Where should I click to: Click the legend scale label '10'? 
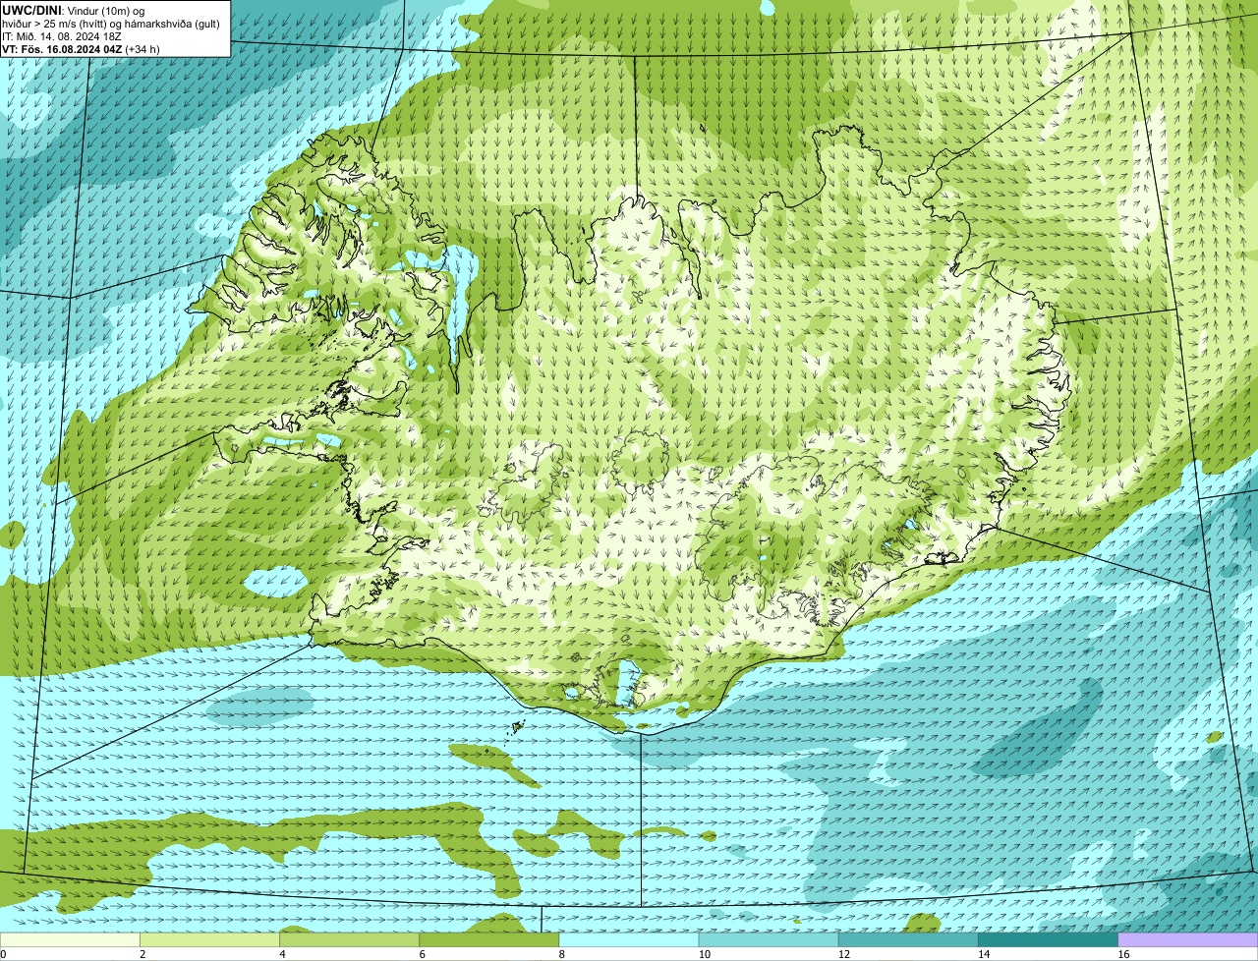pos(705,954)
